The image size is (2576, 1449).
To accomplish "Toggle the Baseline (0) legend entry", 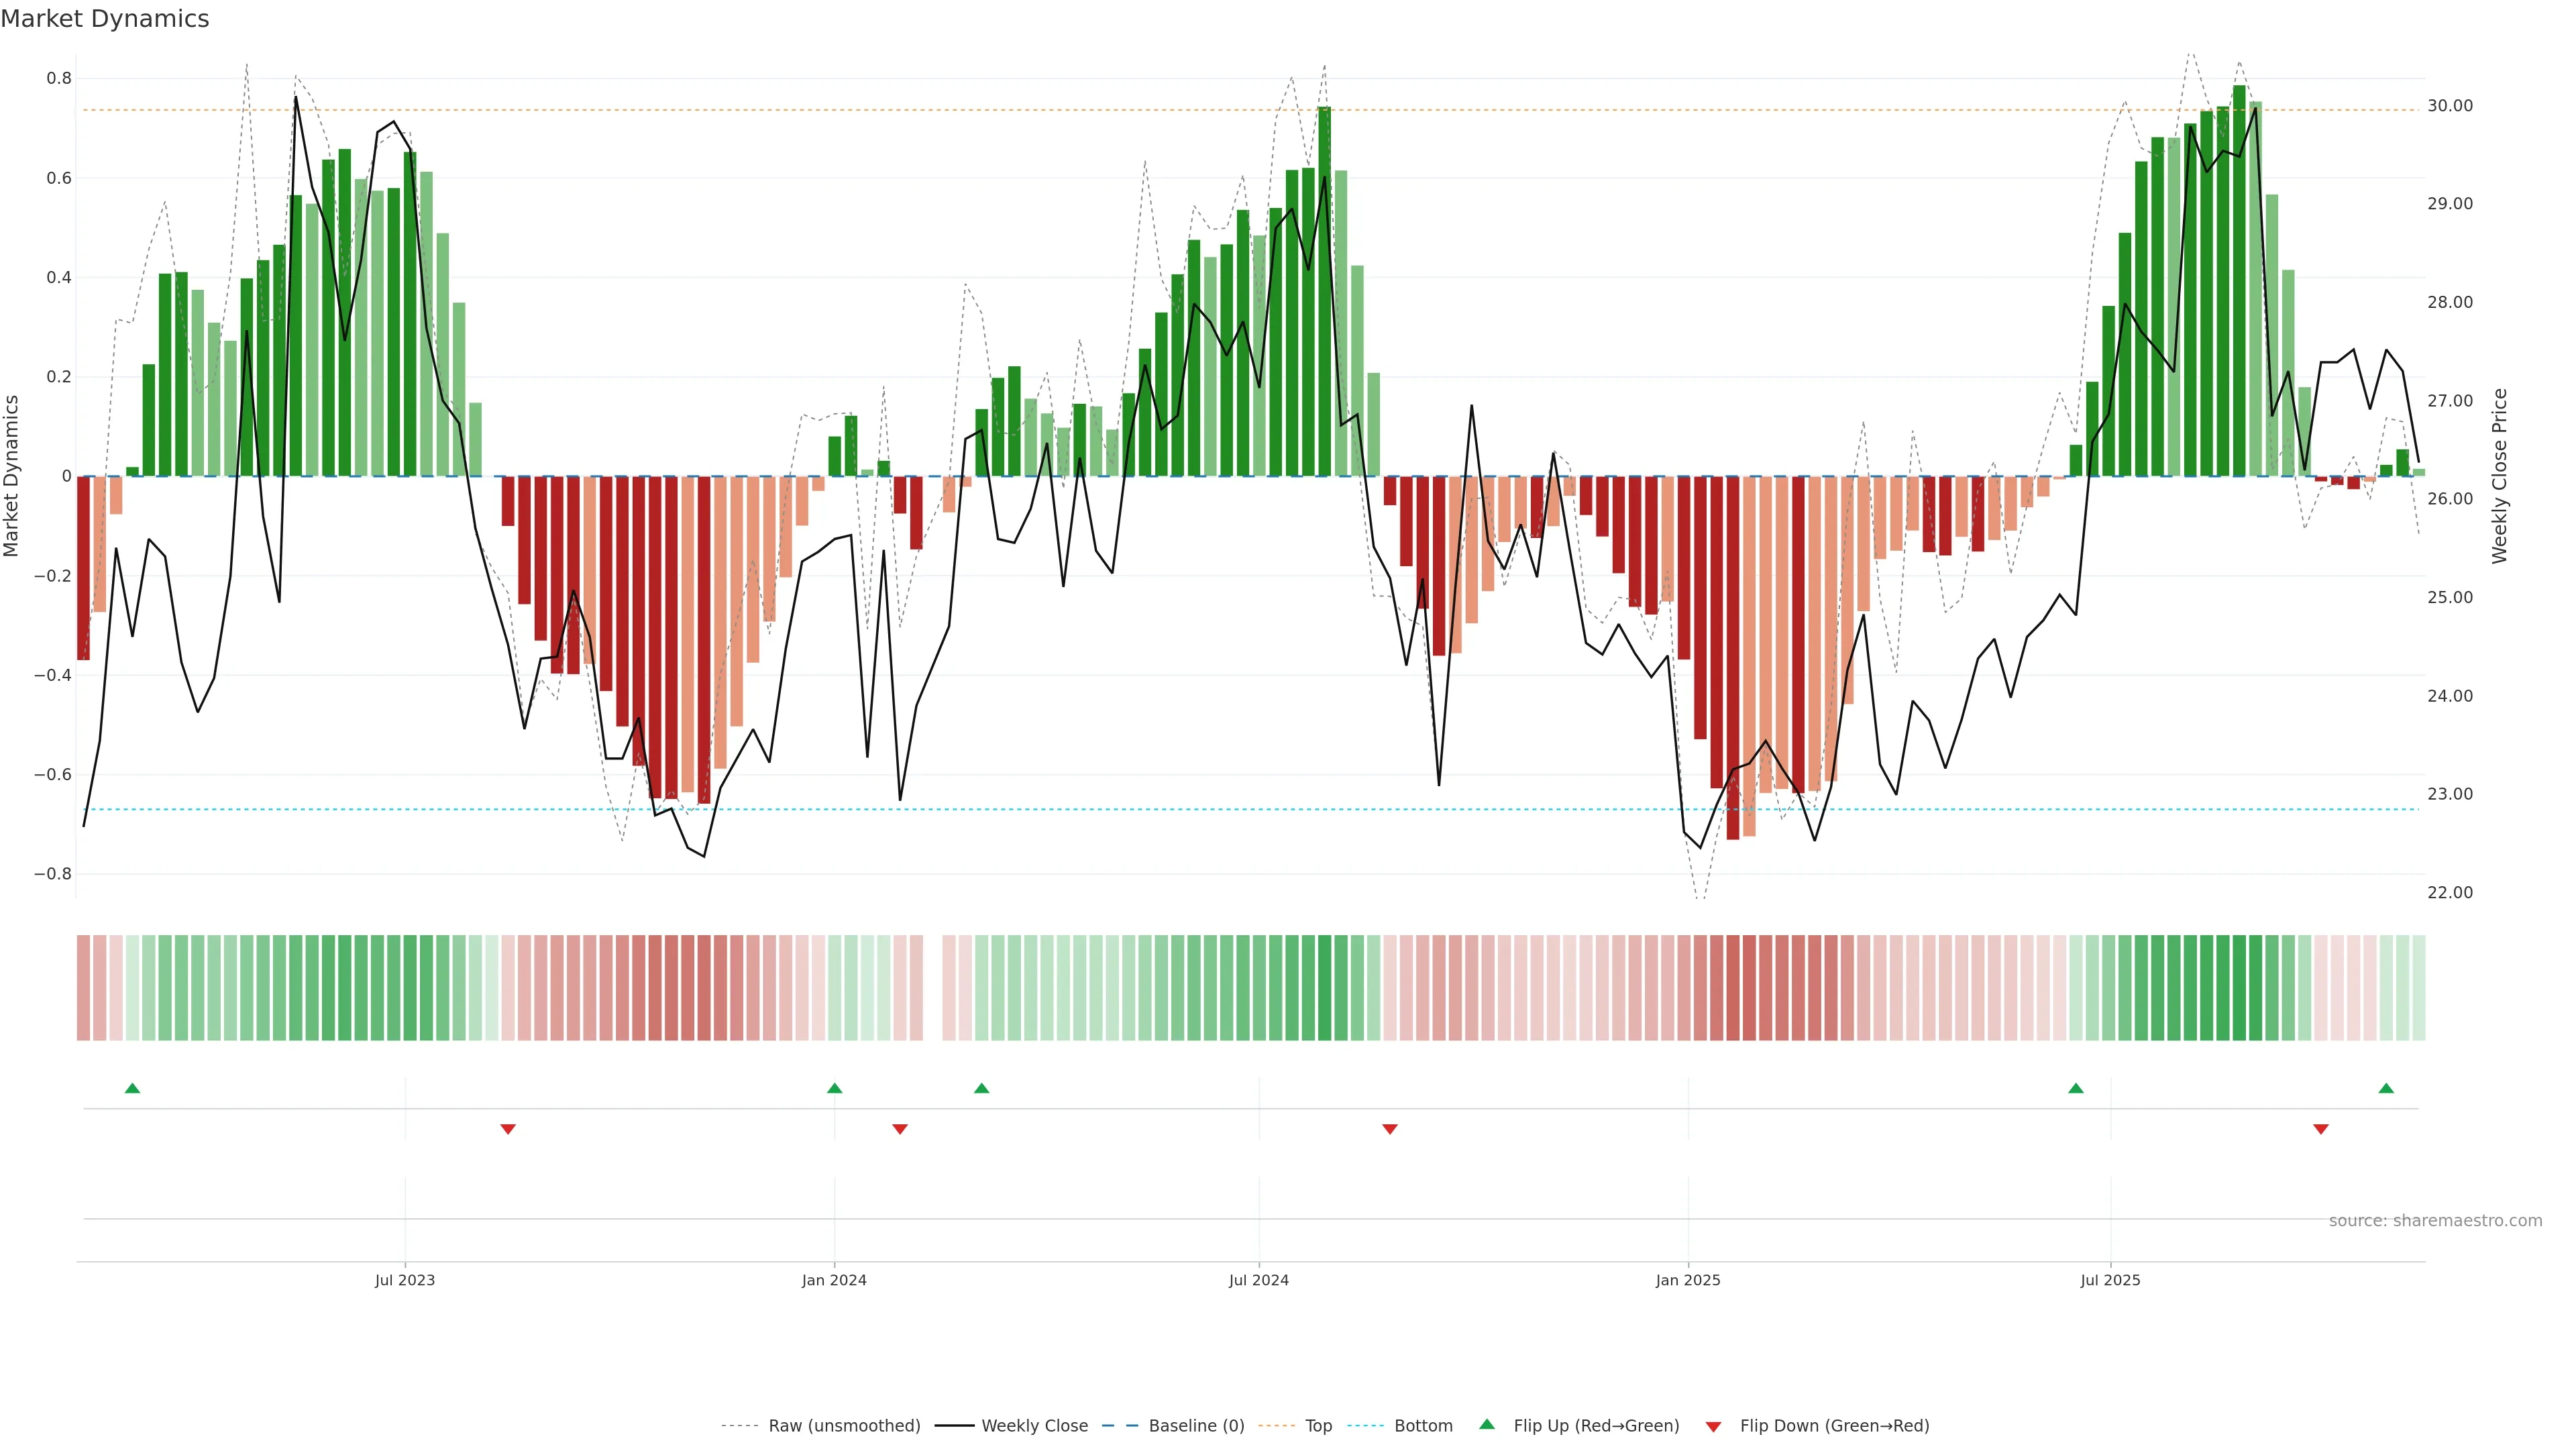I will 1196,1426.
